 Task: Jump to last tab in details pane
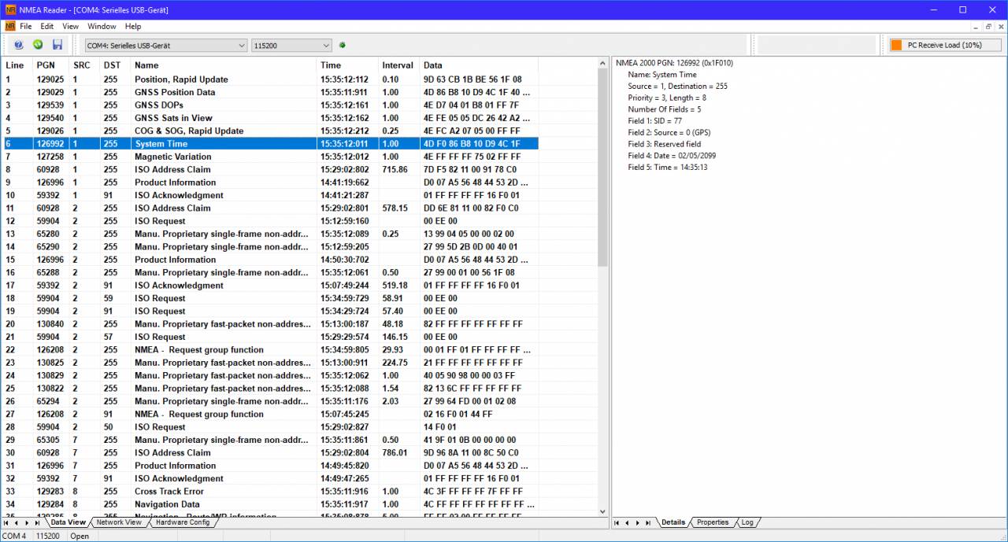(x=648, y=522)
